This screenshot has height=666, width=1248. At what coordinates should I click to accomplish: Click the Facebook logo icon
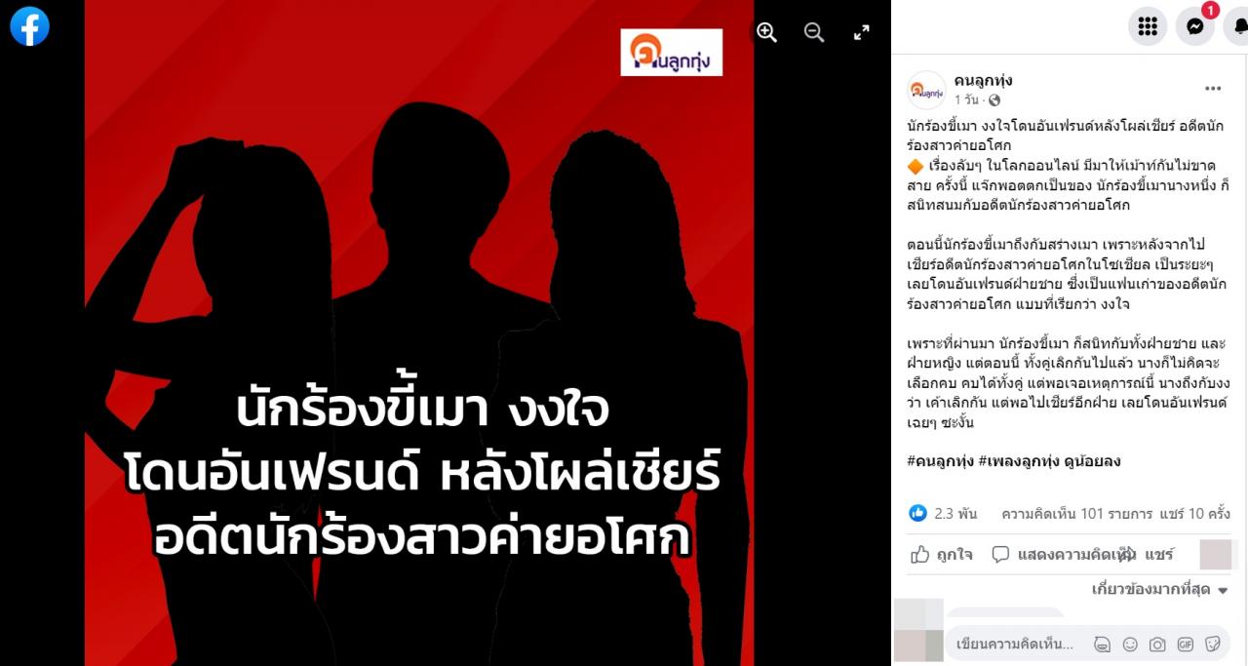pos(29,26)
